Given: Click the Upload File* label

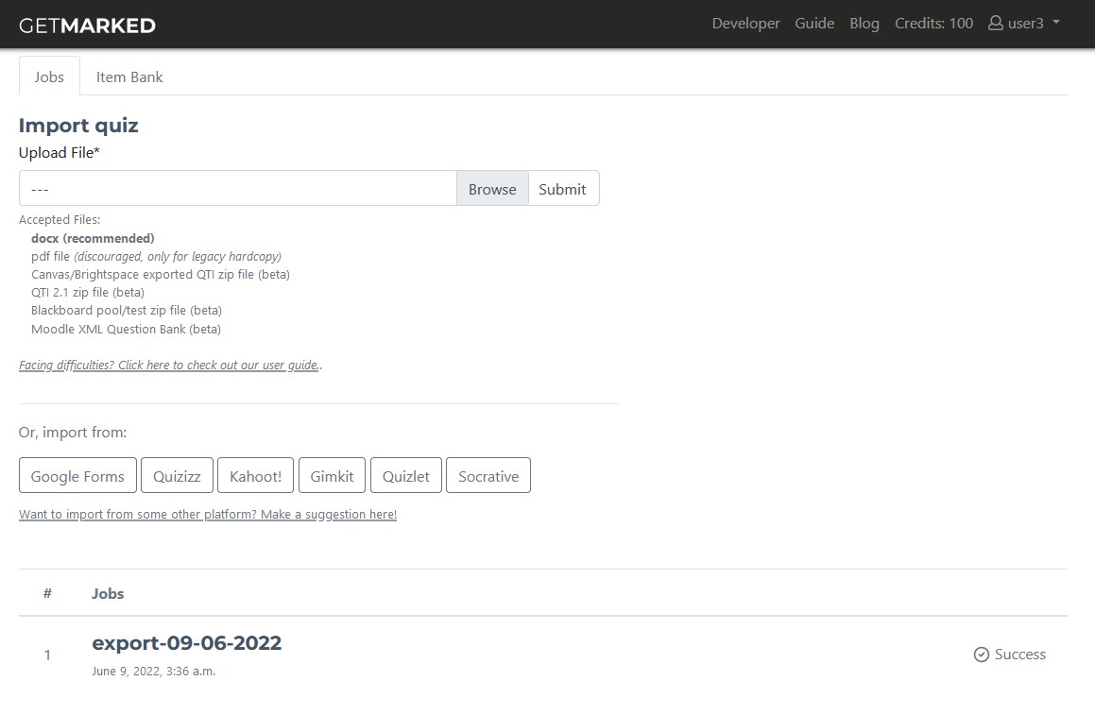Looking at the screenshot, I should point(60,152).
